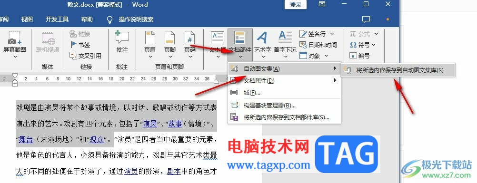Click the 屏幕截图 screenshot icon
Screen dimensions: 477x183
click(x=15, y=39)
